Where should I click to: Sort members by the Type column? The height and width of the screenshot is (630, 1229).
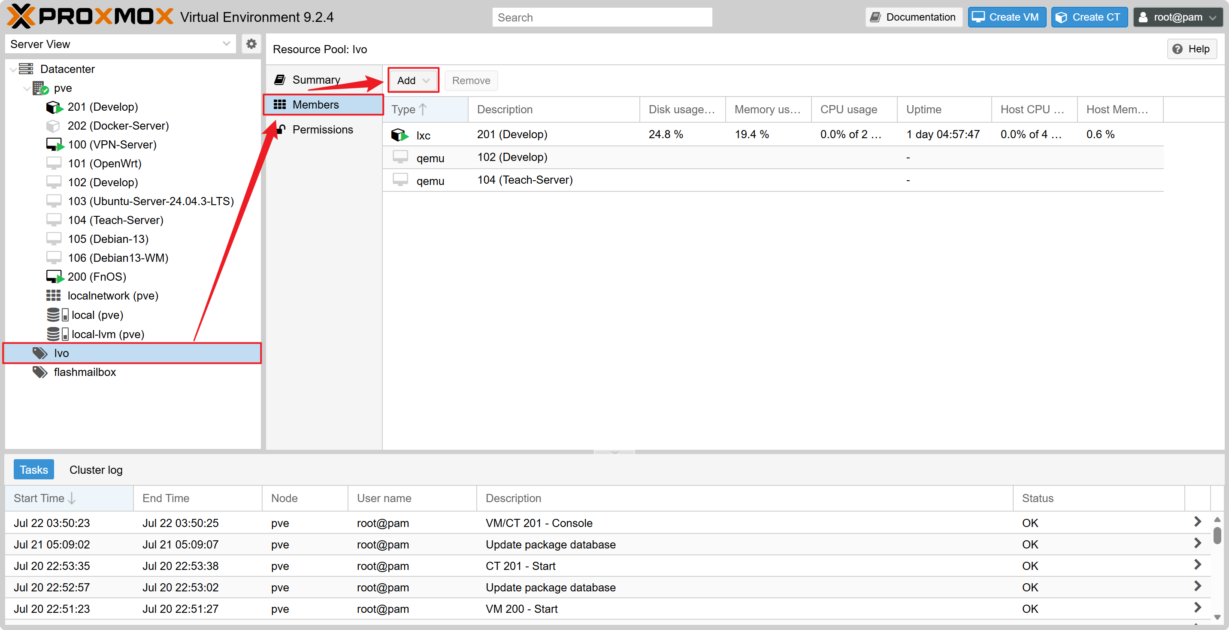(x=425, y=109)
